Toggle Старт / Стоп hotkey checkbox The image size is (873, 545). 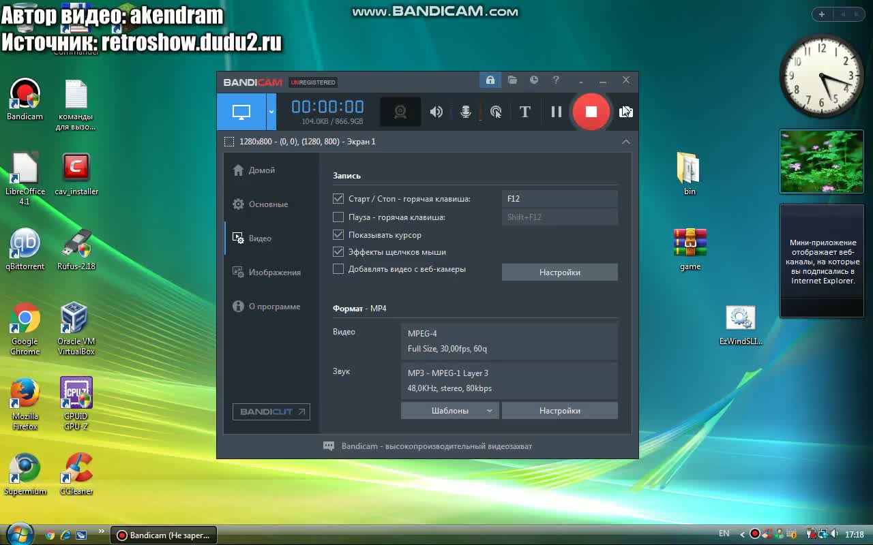coord(338,199)
